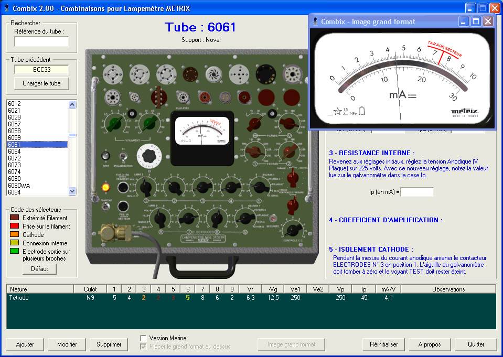Click the tube list scroll-down arrow
The width and height of the screenshot is (503, 357).
[x=72, y=191]
